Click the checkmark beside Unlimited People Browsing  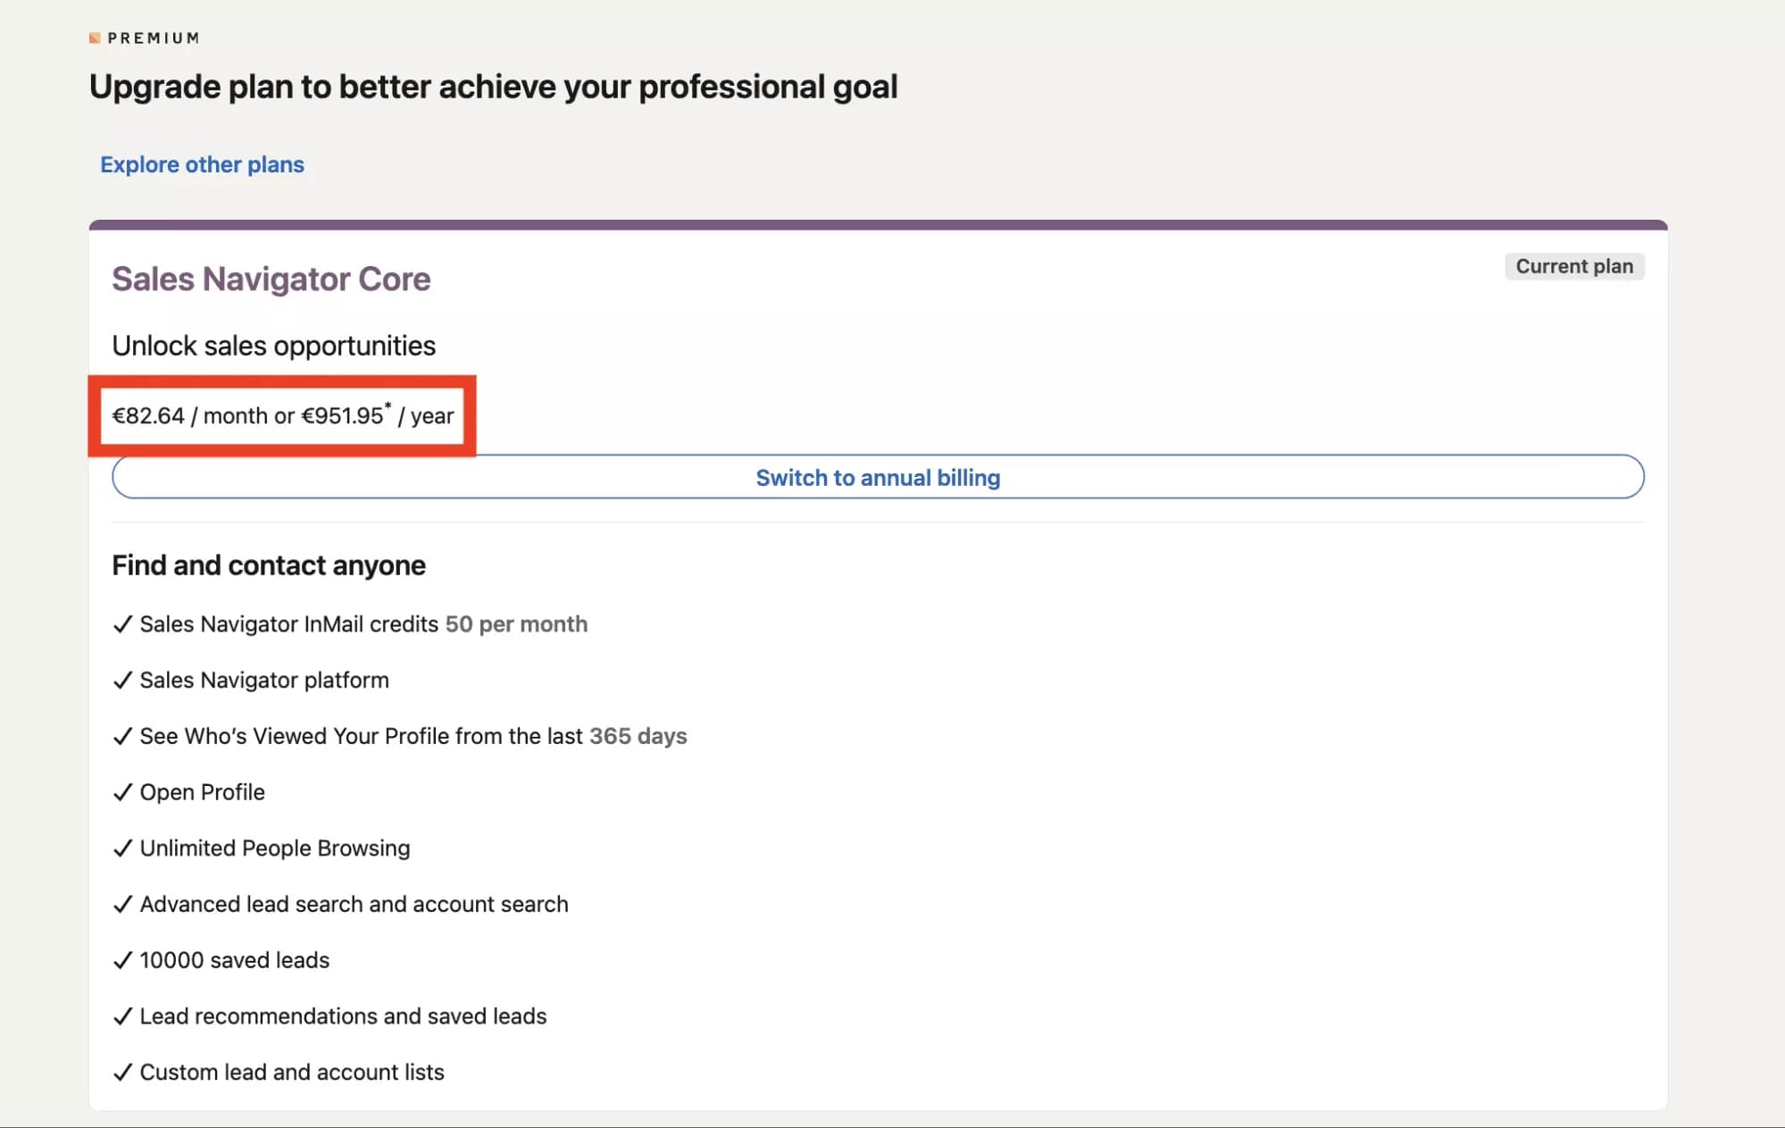point(123,849)
